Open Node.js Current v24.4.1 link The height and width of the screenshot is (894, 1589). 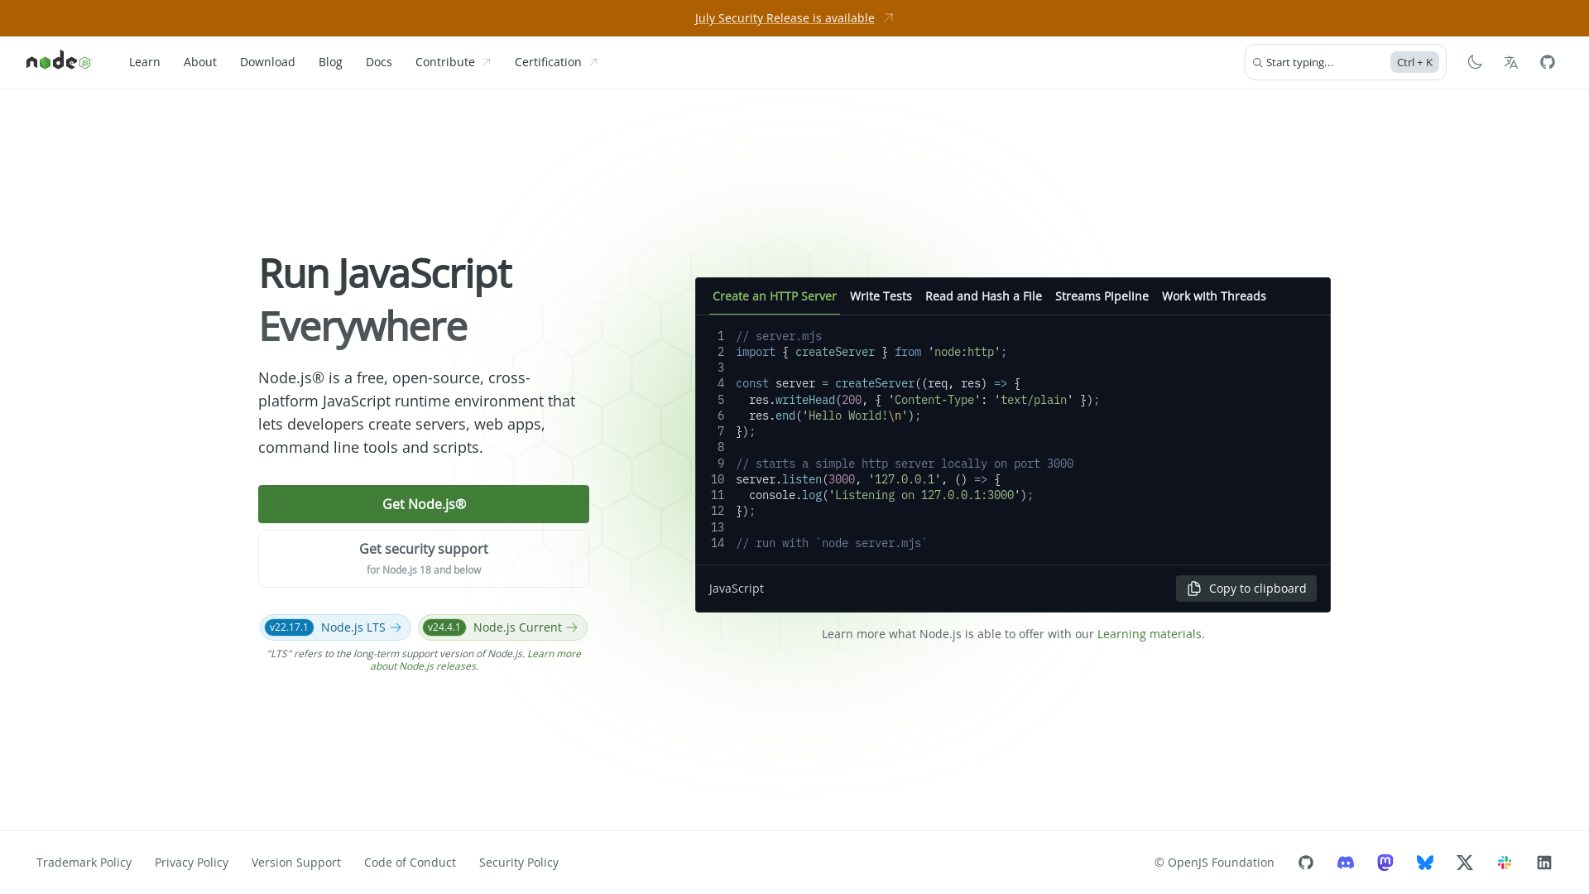point(502,627)
